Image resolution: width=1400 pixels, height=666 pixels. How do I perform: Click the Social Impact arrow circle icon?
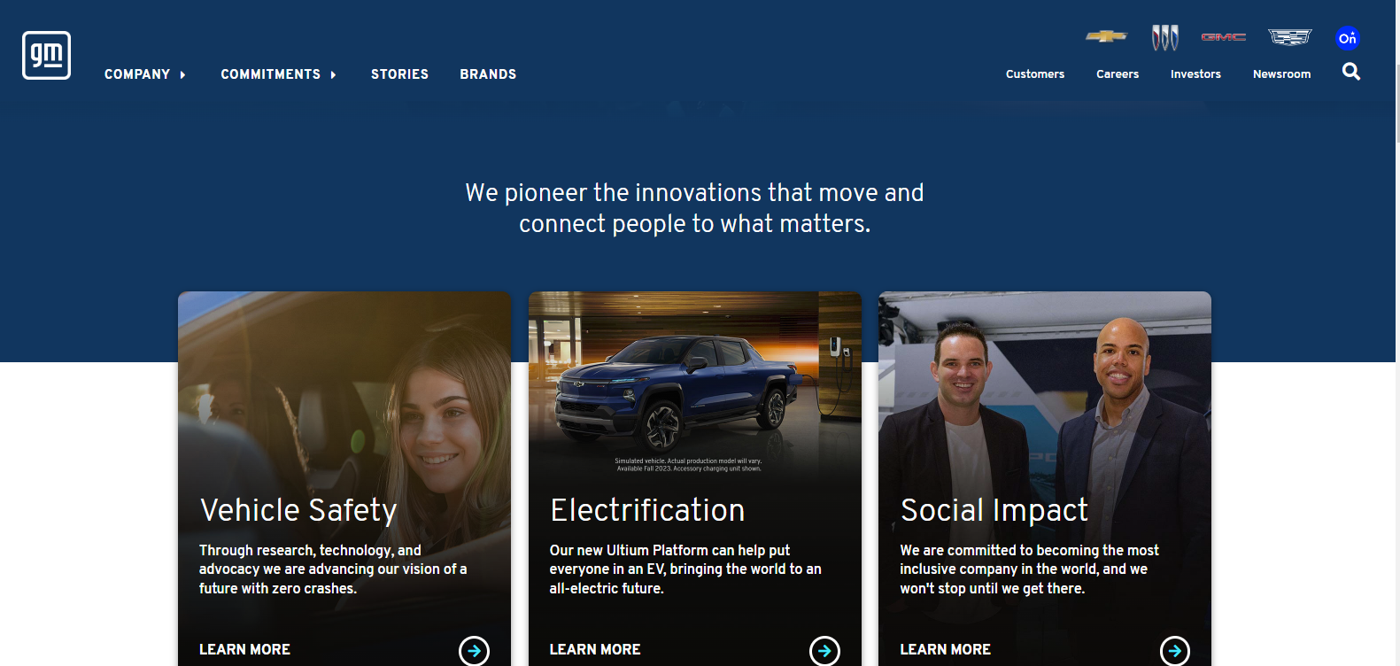pyautogui.click(x=1174, y=651)
